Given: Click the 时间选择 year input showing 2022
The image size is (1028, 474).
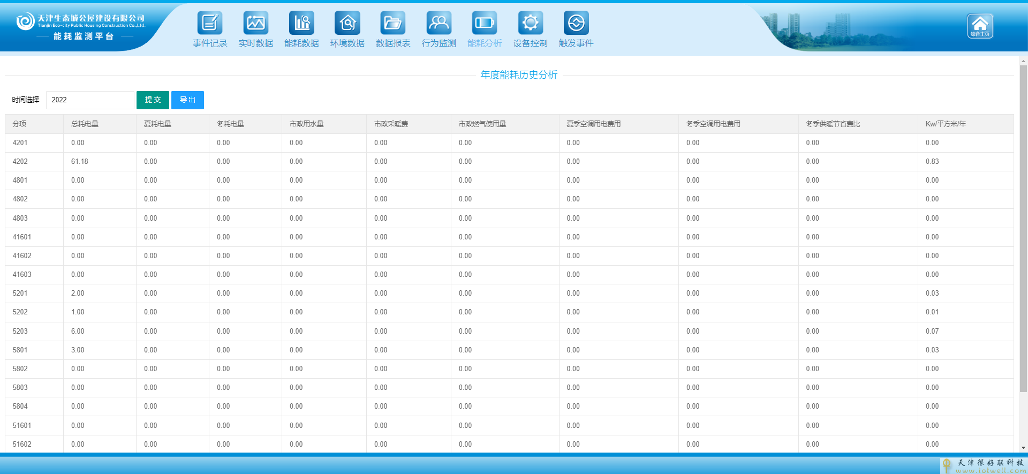Looking at the screenshot, I should [x=89, y=100].
